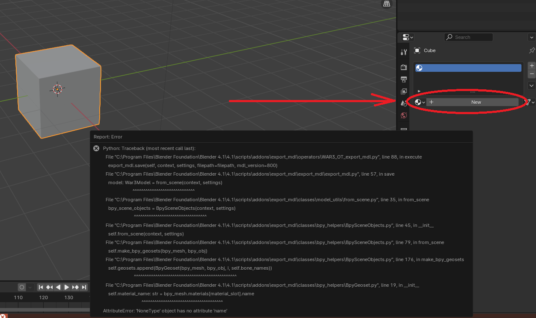The width and height of the screenshot is (536, 318).
Task: Pin the properties context
Action: (x=532, y=50)
